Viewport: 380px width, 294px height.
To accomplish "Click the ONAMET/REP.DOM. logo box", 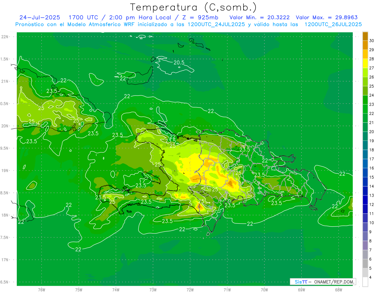I will 323,282.
